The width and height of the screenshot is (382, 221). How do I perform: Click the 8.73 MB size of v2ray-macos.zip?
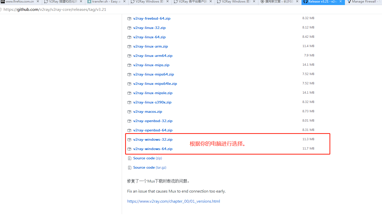(308, 111)
